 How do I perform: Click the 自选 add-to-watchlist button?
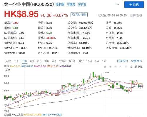(134, 5)
